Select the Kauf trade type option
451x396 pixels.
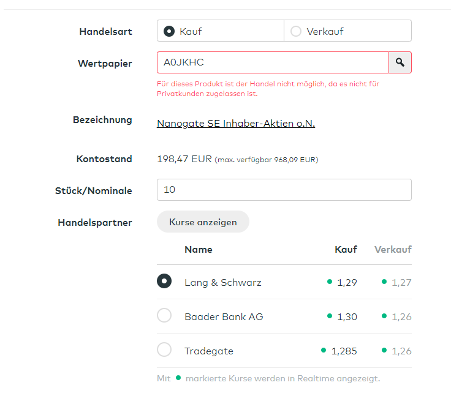(170, 31)
